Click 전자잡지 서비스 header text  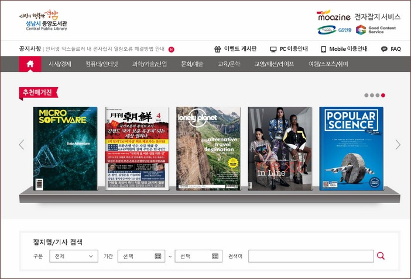pyautogui.click(x=378, y=17)
